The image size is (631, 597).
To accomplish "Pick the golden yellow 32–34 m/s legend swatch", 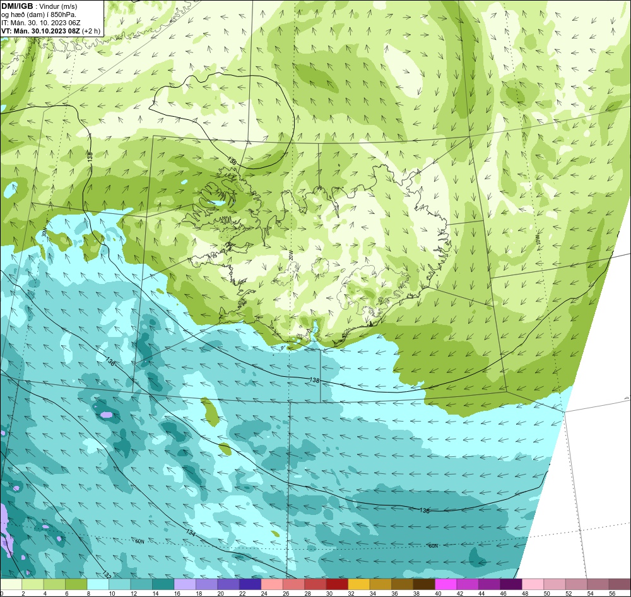I will (x=359, y=584).
